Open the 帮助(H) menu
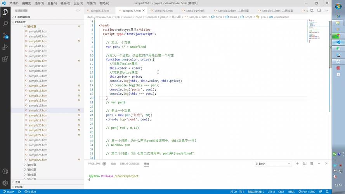 (x=104, y=3)
